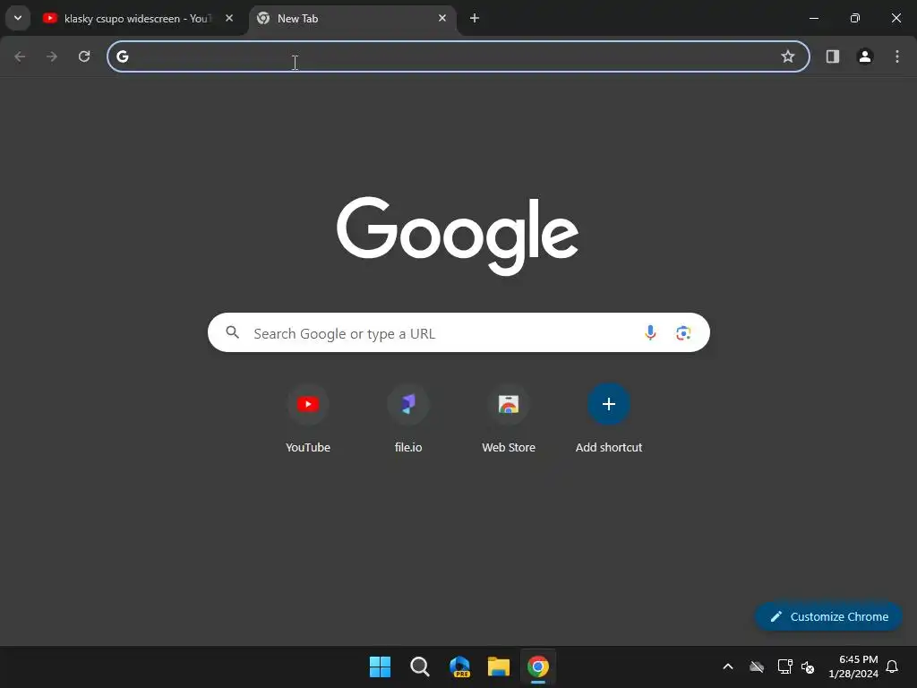Open the Chrome side panel
Viewport: 917px width, 688px height.
click(833, 56)
